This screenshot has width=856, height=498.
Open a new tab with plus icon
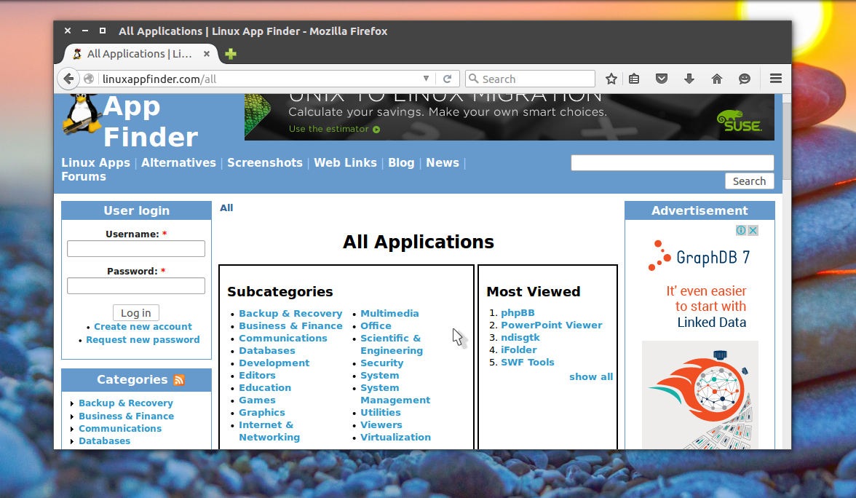231,54
